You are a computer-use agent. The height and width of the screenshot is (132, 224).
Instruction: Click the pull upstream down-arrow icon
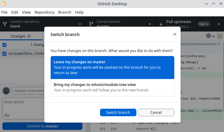point(161,24)
